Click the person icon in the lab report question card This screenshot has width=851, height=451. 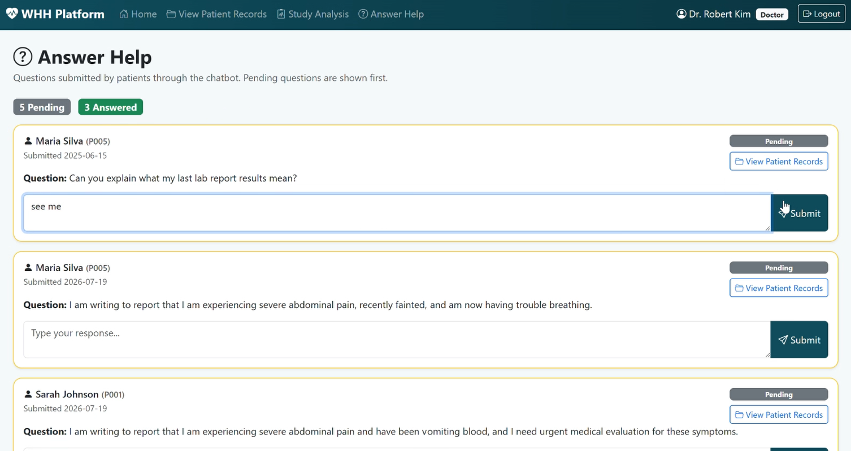(x=28, y=141)
